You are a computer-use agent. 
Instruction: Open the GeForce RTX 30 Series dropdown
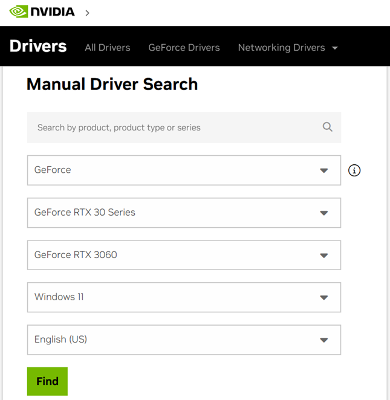coord(175,213)
